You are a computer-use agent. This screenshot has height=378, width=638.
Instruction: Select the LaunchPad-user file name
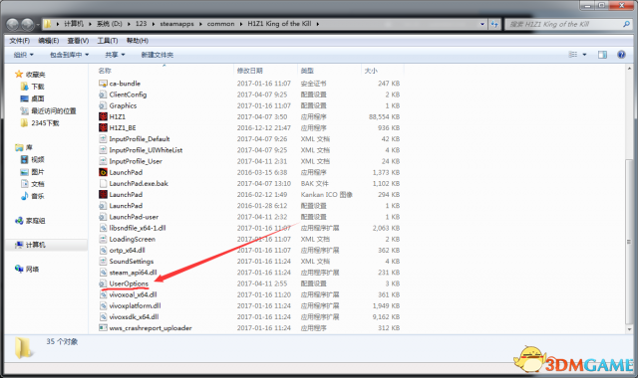point(134,217)
